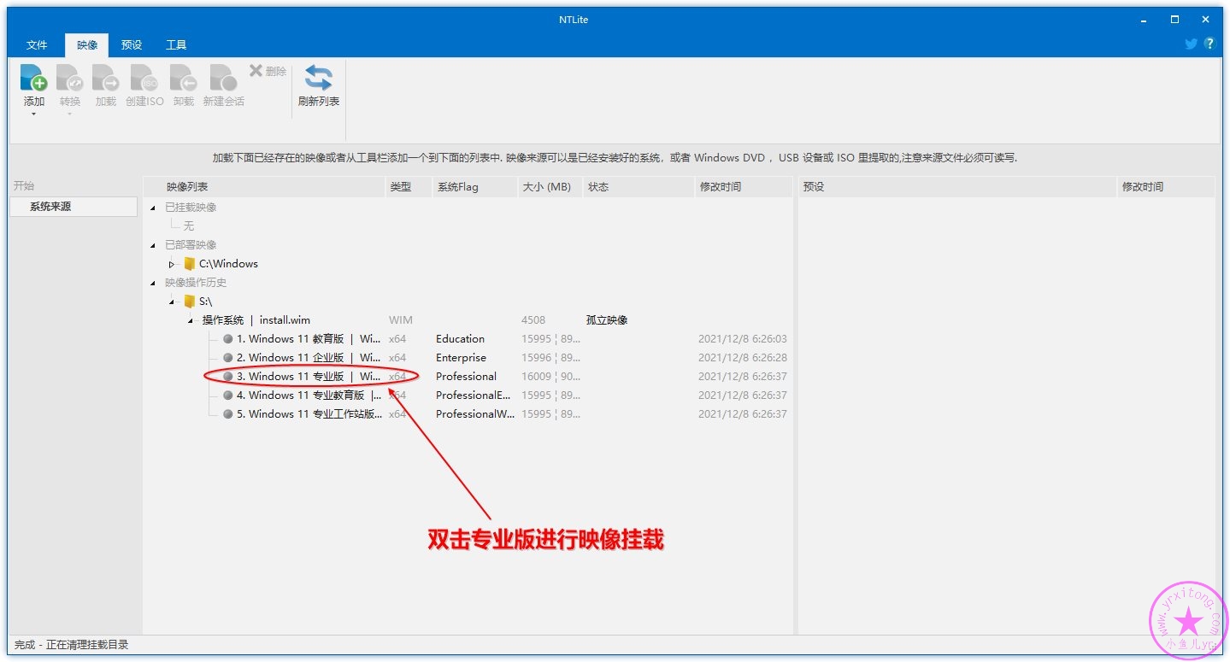Switch to the 工具 ribbon tab

point(176,45)
